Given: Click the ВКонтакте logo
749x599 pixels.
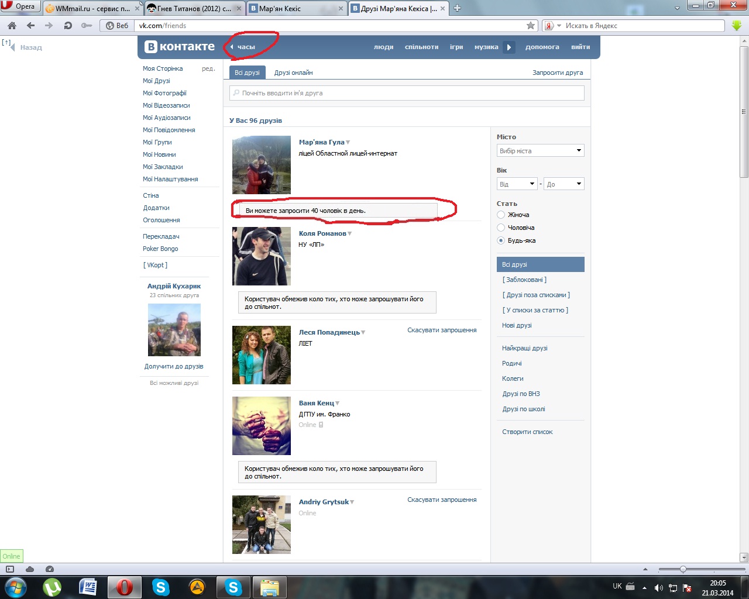Looking at the screenshot, I should 180,47.
